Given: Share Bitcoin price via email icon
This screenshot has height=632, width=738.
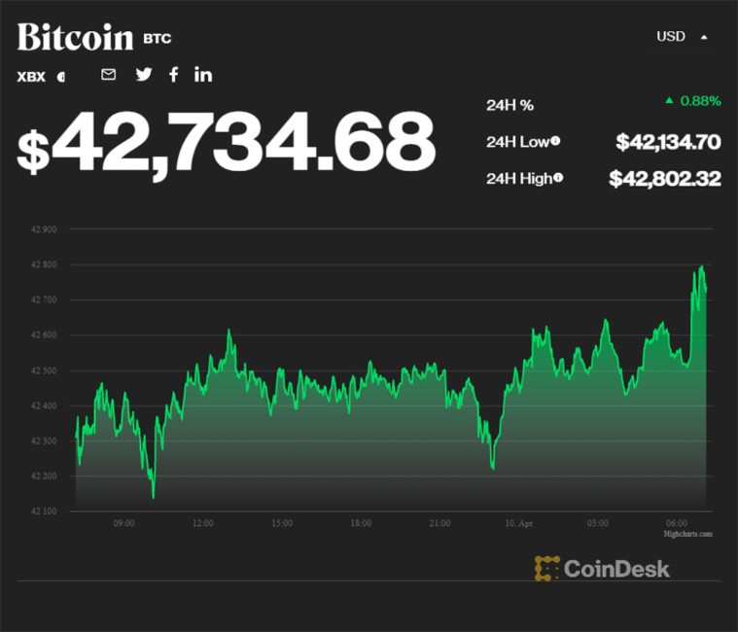Looking at the screenshot, I should click(109, 74).
